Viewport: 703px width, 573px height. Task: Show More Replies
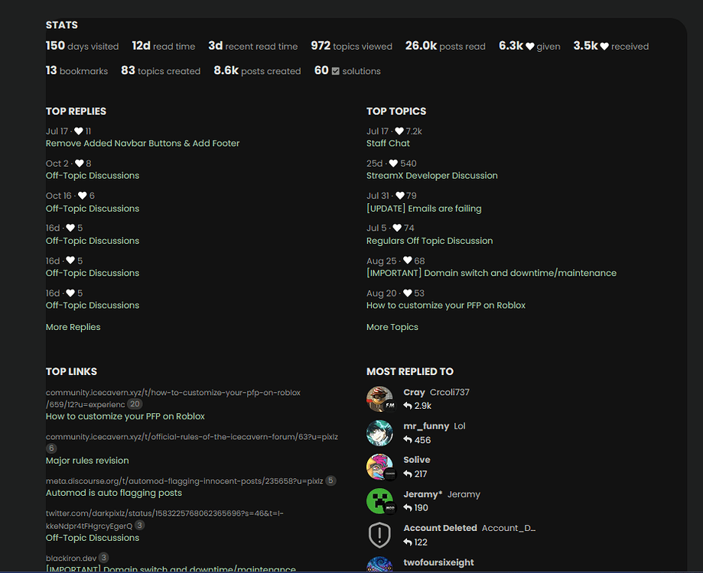[x=73, y=327]
